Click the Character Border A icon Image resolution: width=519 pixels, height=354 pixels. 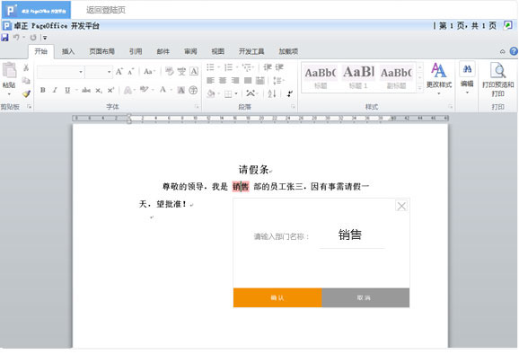pyautogui.click(x=194, y=71)
